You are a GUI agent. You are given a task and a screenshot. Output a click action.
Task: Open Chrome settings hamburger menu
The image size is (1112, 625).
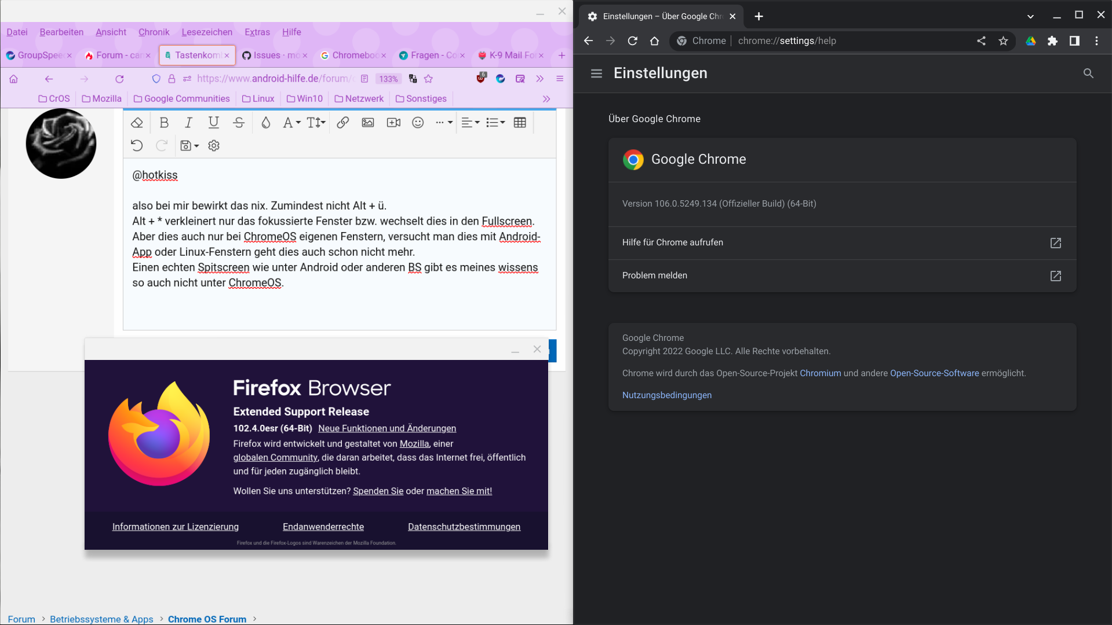[596, 73]
